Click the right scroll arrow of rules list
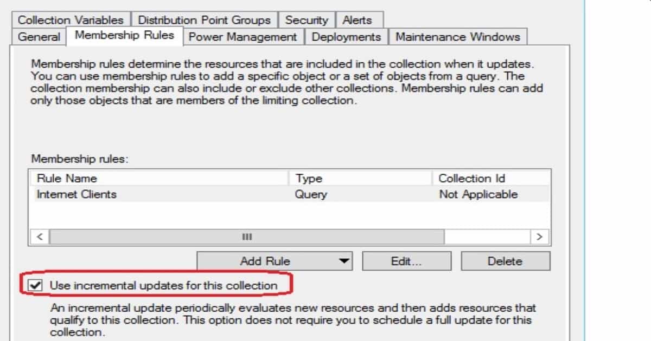 [x=539, y=237]
